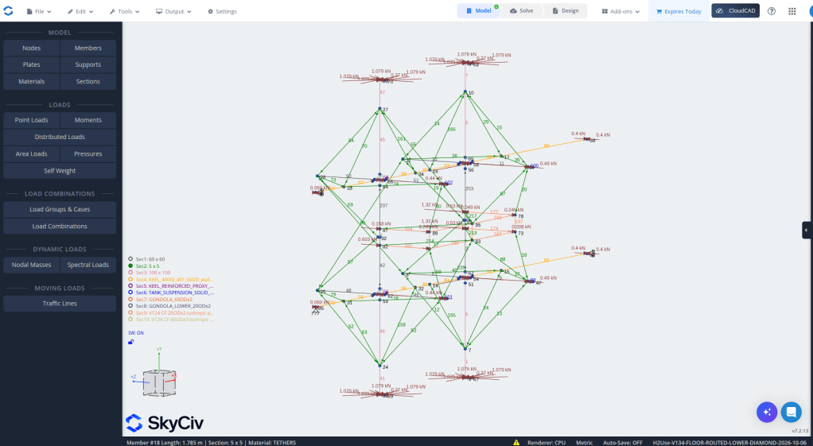
Task: Click Renderer: CPU in status bar
Action: [547, 442]
